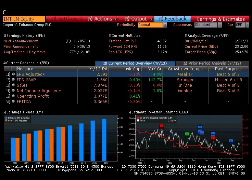Click the red E marker below blue 2
Image resolution: width=252 pixels, height=180 pixels.
tap(213, 138)
